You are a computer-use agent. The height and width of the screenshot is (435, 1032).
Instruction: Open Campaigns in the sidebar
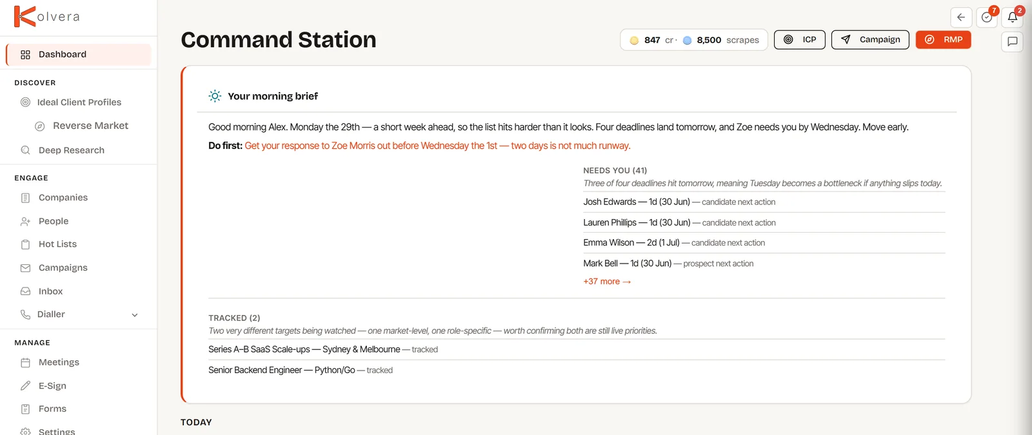coord(63,268)
